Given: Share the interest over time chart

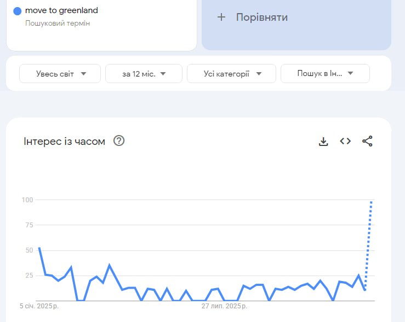Looking at the screenshot, I should click(367, 141).
